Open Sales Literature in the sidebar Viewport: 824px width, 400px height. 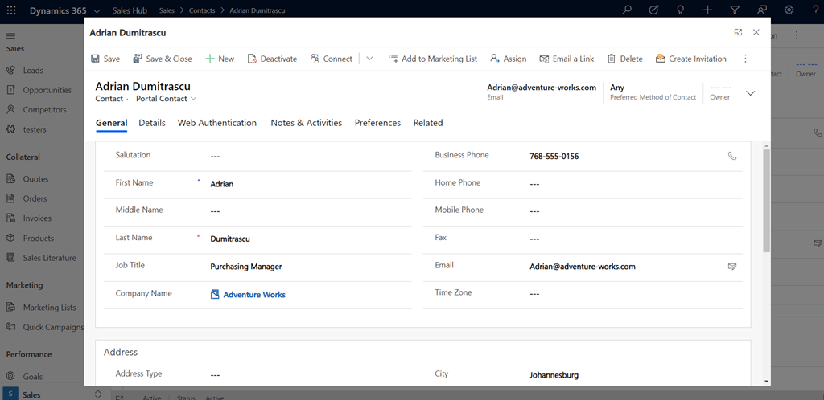49,258
